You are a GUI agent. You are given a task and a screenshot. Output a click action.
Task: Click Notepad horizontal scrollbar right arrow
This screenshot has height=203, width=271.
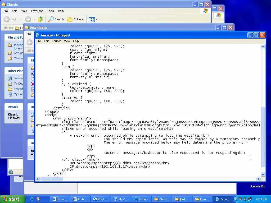point(258,179)
